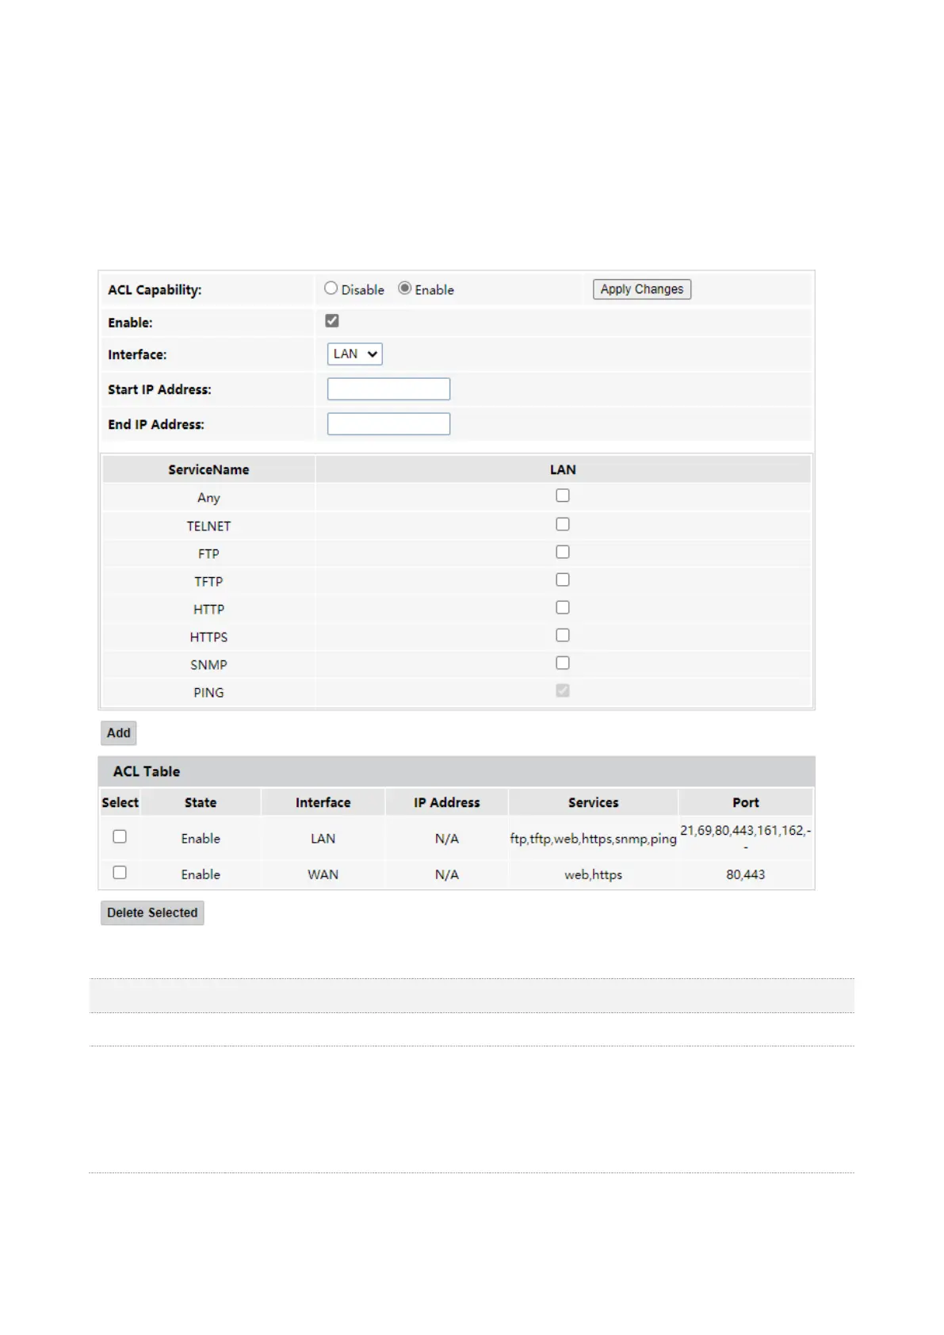The height and width of the screenshot is (1335, 944).
Task: Check the HTTP service LAN checkbox
Action: click(x=563, y=607)
